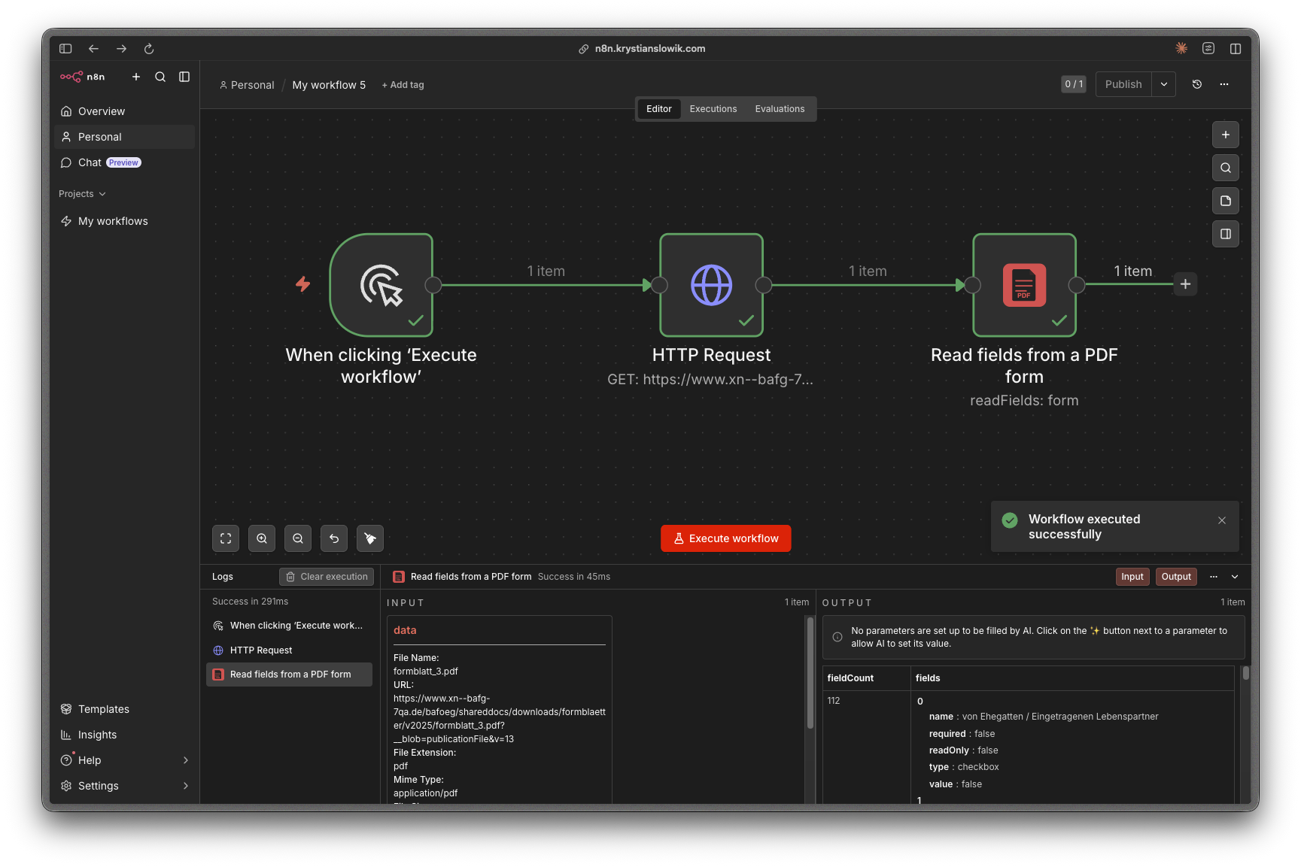Viewport: 1301px width, 867px height.
Task: Switch to the Executions tab
Action: (713, 109)
